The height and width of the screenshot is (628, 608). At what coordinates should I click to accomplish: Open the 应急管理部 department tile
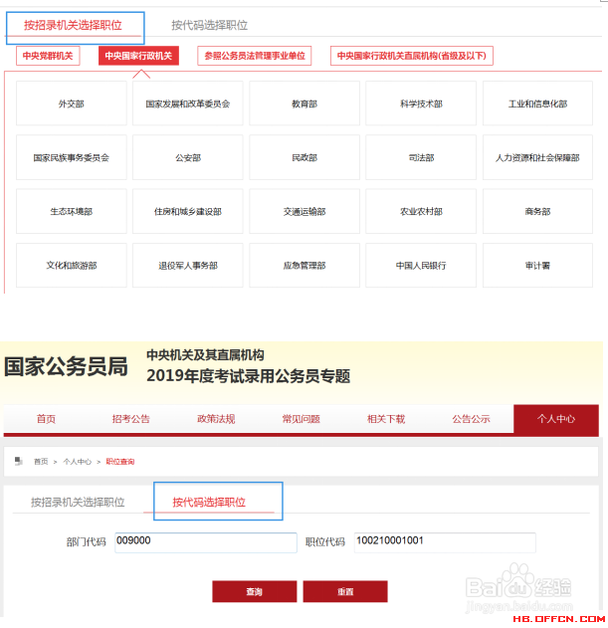click(304, 265)
